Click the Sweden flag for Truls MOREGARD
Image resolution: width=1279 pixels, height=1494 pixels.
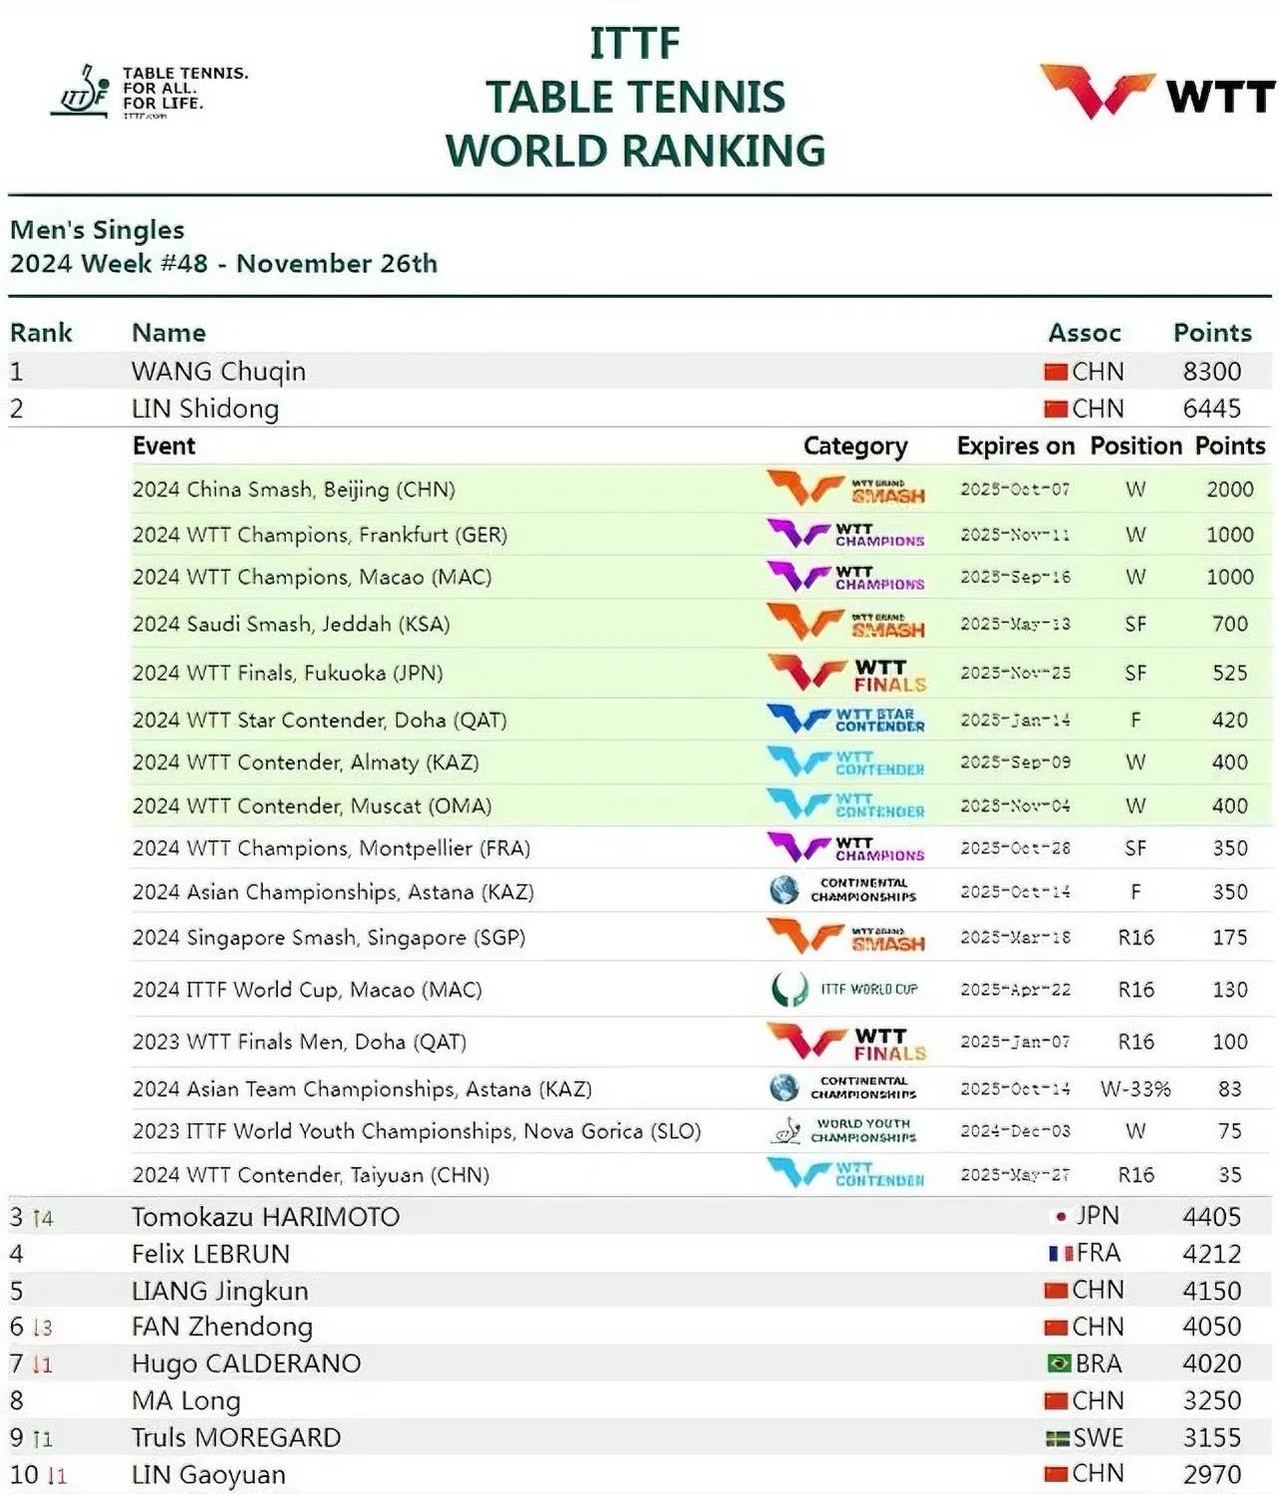click(x=1057, y=1439)
